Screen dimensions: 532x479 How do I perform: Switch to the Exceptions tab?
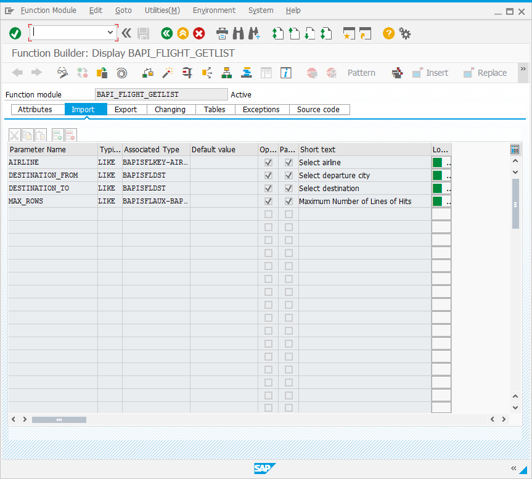[262, 110]
